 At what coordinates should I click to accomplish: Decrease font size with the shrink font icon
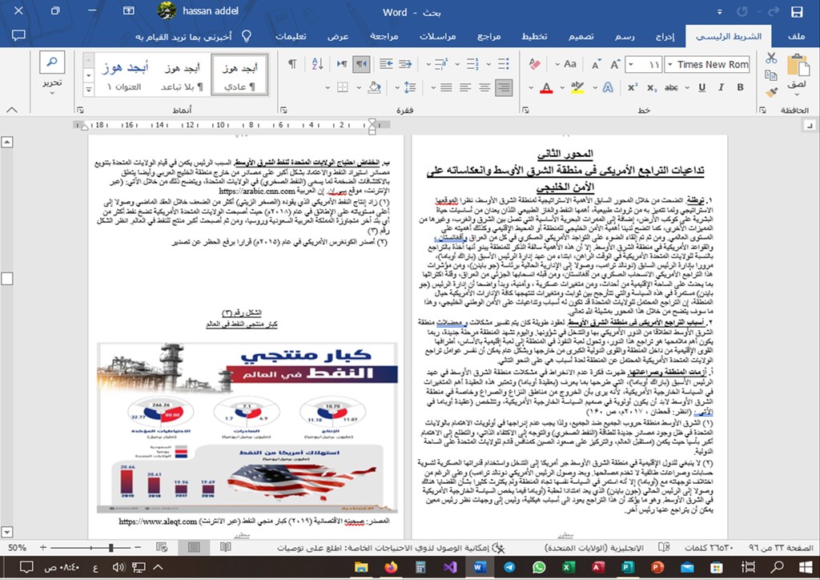click(596, 64)
